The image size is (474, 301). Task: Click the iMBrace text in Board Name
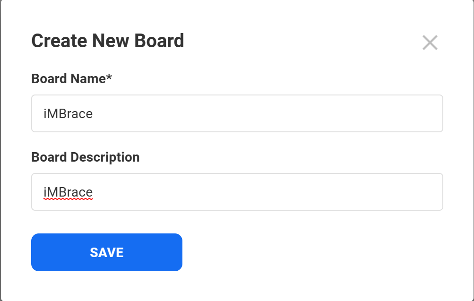[x=68, y=114]
